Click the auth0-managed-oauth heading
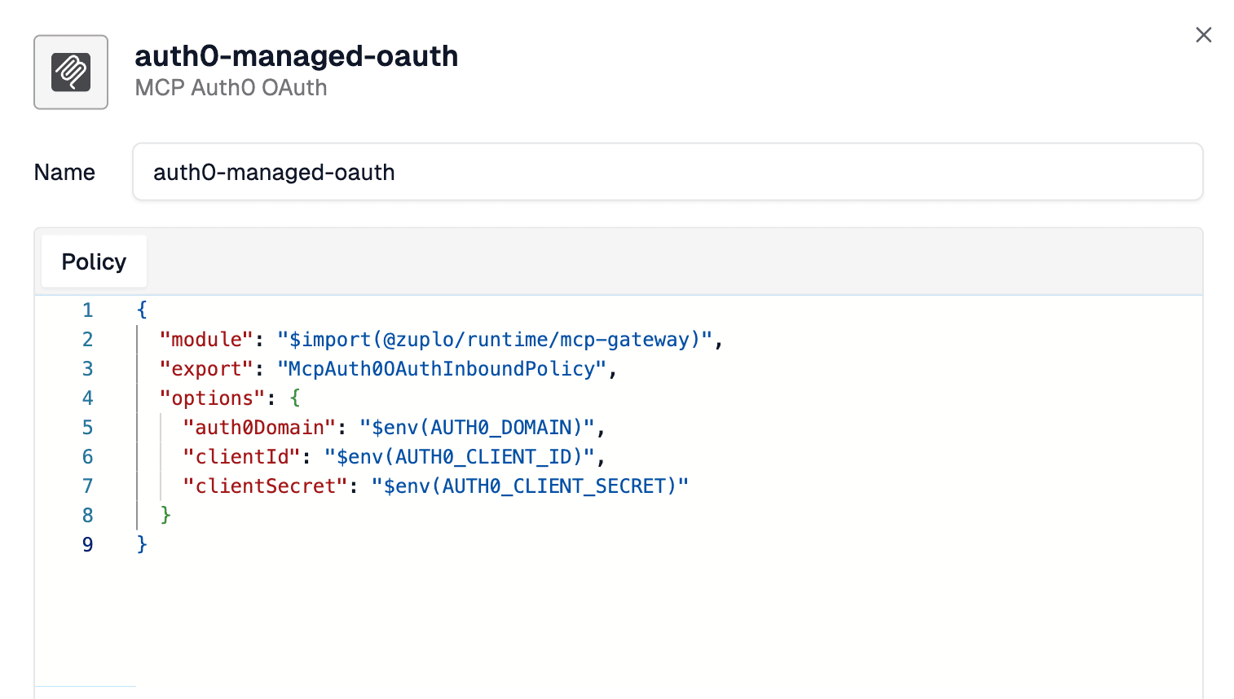This screenshot has width=1234, height=699. pos(297,56)
